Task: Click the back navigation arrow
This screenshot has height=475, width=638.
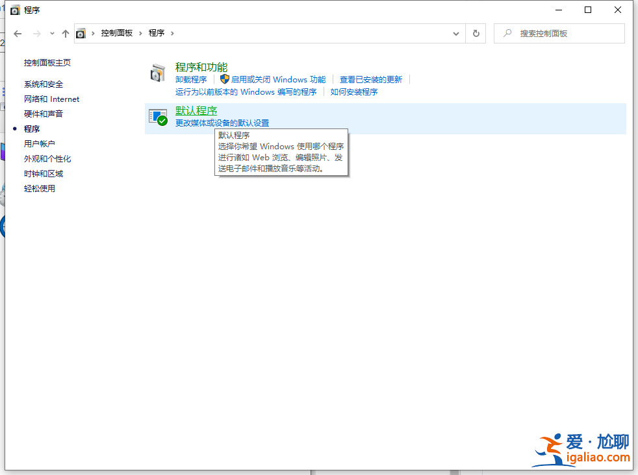Action: (x=16, y=33)
